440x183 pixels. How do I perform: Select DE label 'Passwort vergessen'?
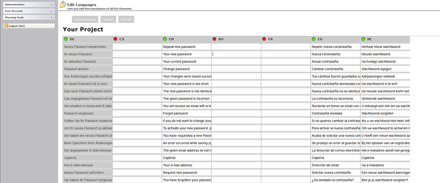point(88,113)
